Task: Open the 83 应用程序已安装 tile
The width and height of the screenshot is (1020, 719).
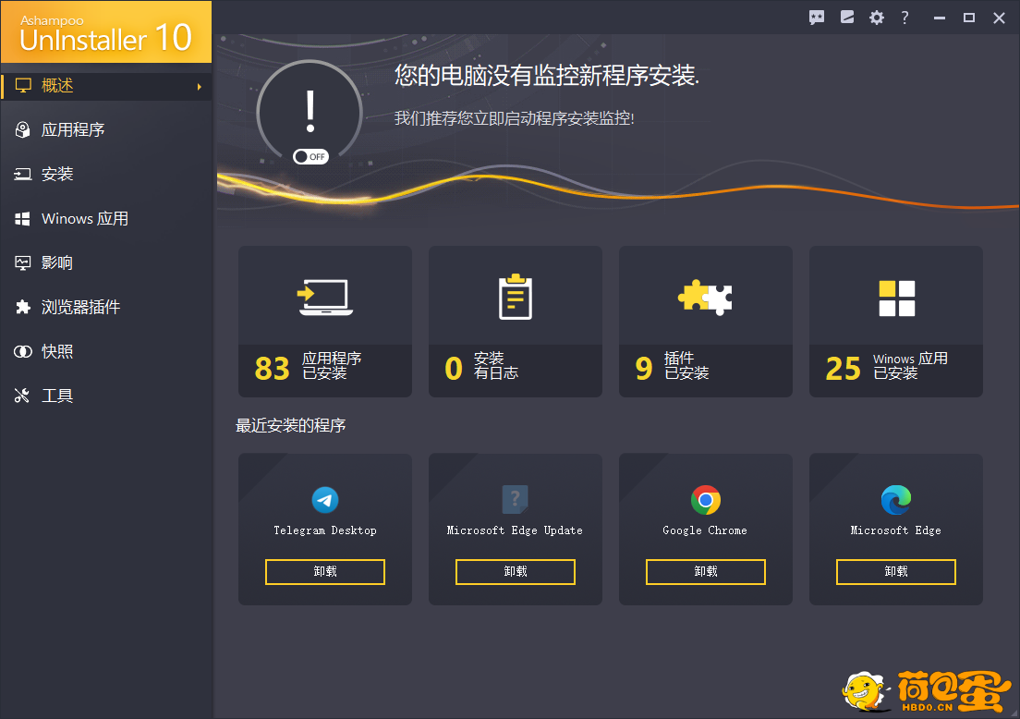Action: tap(325, 322)
